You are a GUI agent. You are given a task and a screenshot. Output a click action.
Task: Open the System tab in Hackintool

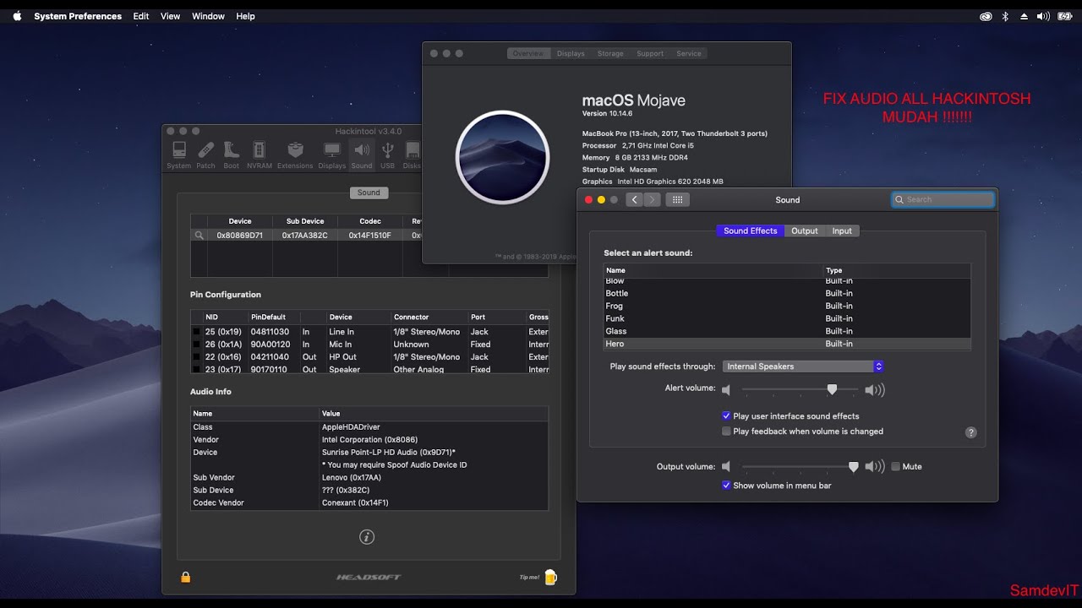[179, 155]
